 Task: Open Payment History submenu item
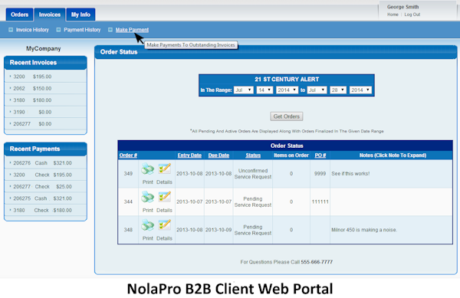[82, 30]
